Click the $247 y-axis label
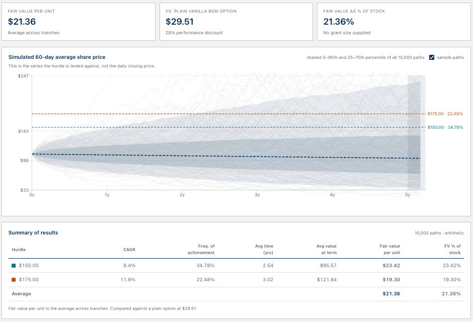The height and width of the screenshot is (322, 473). (x=23, y=76)
